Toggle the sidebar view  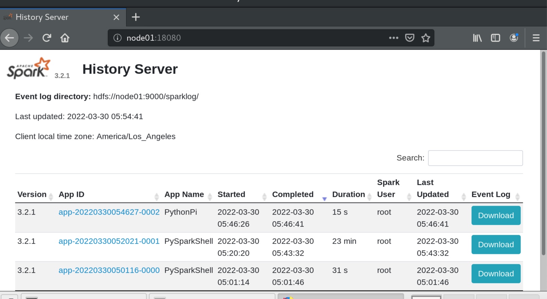[x=496, y=38]
